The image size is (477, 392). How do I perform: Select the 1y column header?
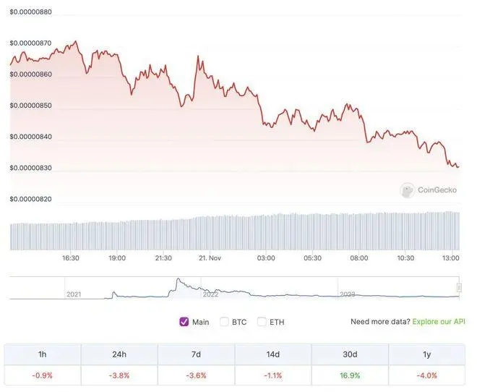pyautogui.click(x=427, y=354)
